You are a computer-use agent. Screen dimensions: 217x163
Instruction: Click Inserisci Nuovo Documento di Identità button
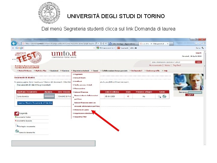pyautogui.click(x=35, y=103)
